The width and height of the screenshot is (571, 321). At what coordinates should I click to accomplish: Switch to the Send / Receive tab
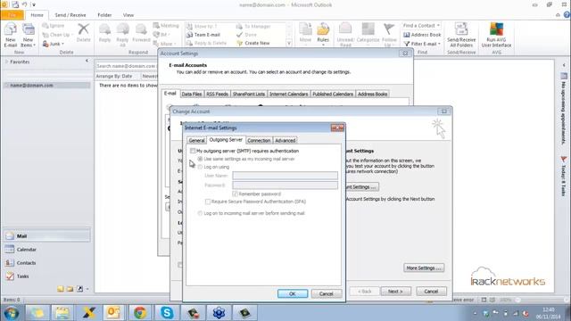[70, 15]
